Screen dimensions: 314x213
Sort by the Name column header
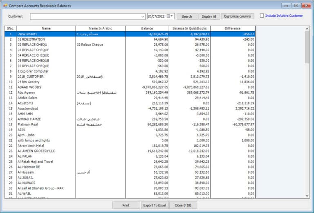pyautogui.click(x=46, y=28)
